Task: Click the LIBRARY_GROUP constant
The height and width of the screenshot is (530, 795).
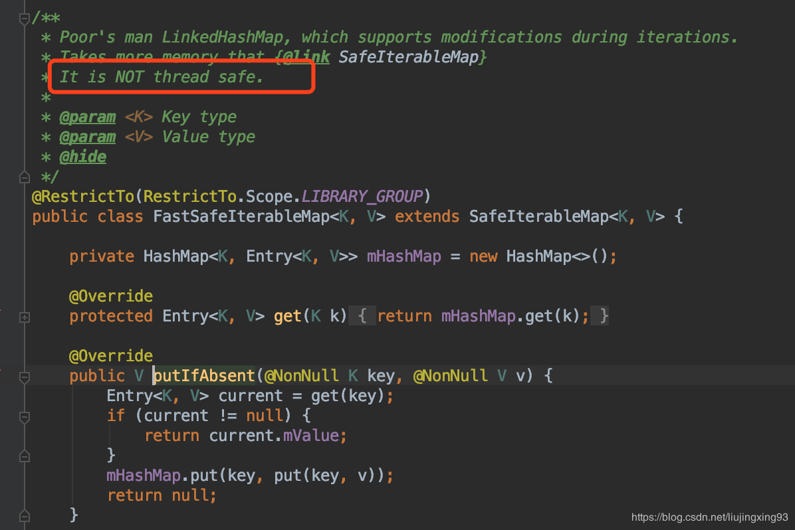Action: click(362, 196)
